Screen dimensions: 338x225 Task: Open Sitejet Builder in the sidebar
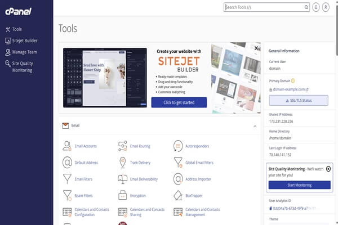coord(21,40)
